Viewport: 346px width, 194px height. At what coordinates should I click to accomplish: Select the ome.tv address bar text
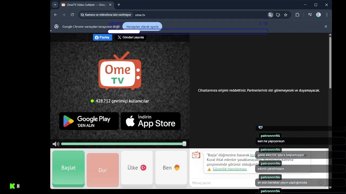(x=140, y=15)
